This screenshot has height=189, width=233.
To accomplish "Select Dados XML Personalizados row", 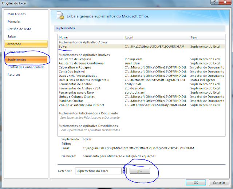I will (x=142, y=76).
